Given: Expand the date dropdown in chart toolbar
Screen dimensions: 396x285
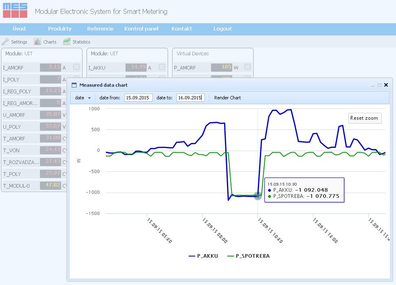Looking at the screenshot, I should [83, 98].
